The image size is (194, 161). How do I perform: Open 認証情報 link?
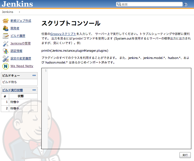[x=16, y=51]
